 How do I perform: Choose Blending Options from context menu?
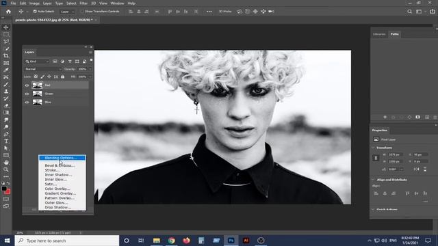coord(62,158)
